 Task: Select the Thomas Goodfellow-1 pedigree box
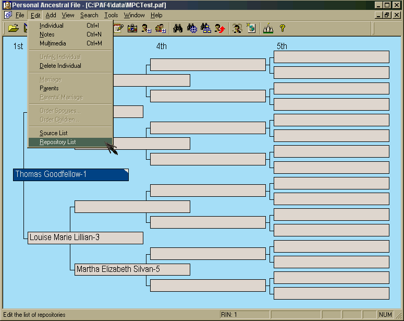(x=71, y=175)
